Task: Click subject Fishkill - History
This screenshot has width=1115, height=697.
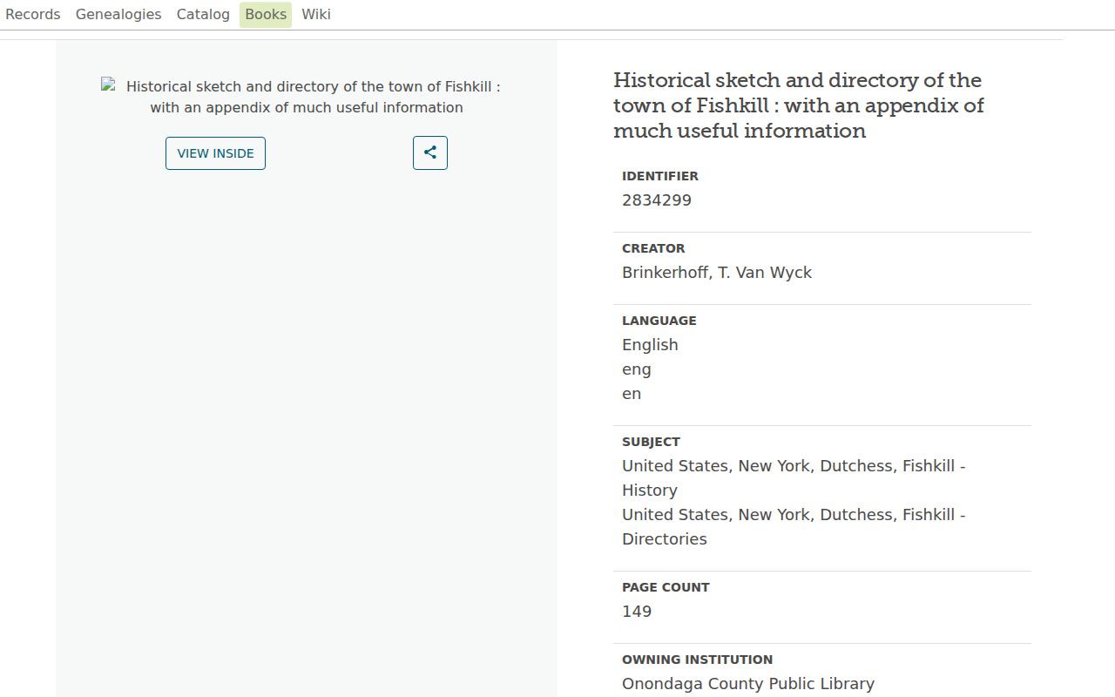Action: click(x=794, y=478)
